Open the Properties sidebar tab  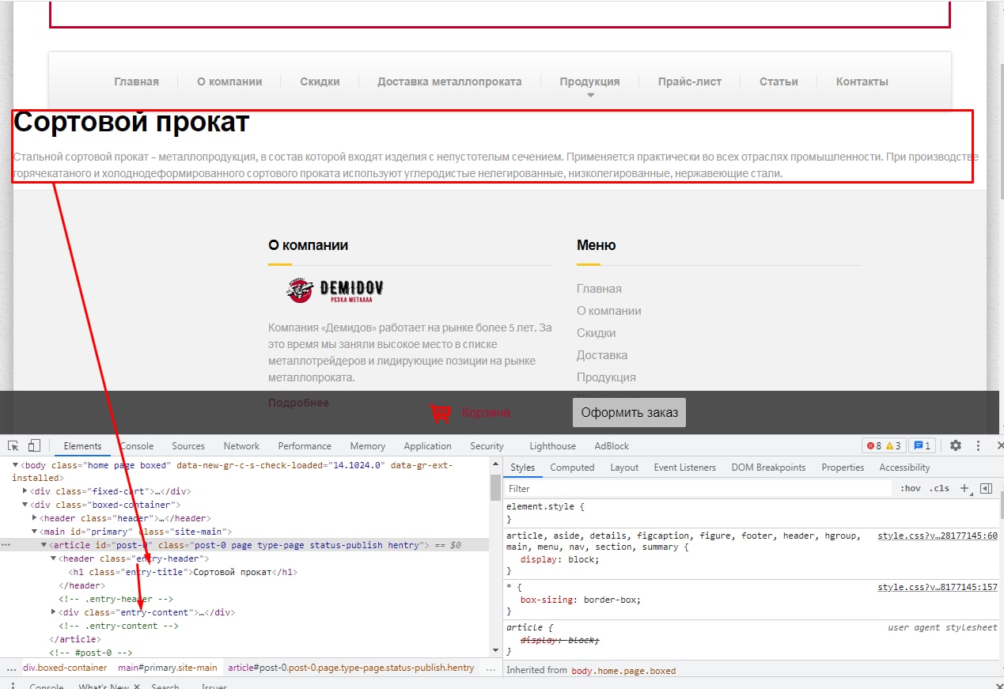[x=843, y=468]
